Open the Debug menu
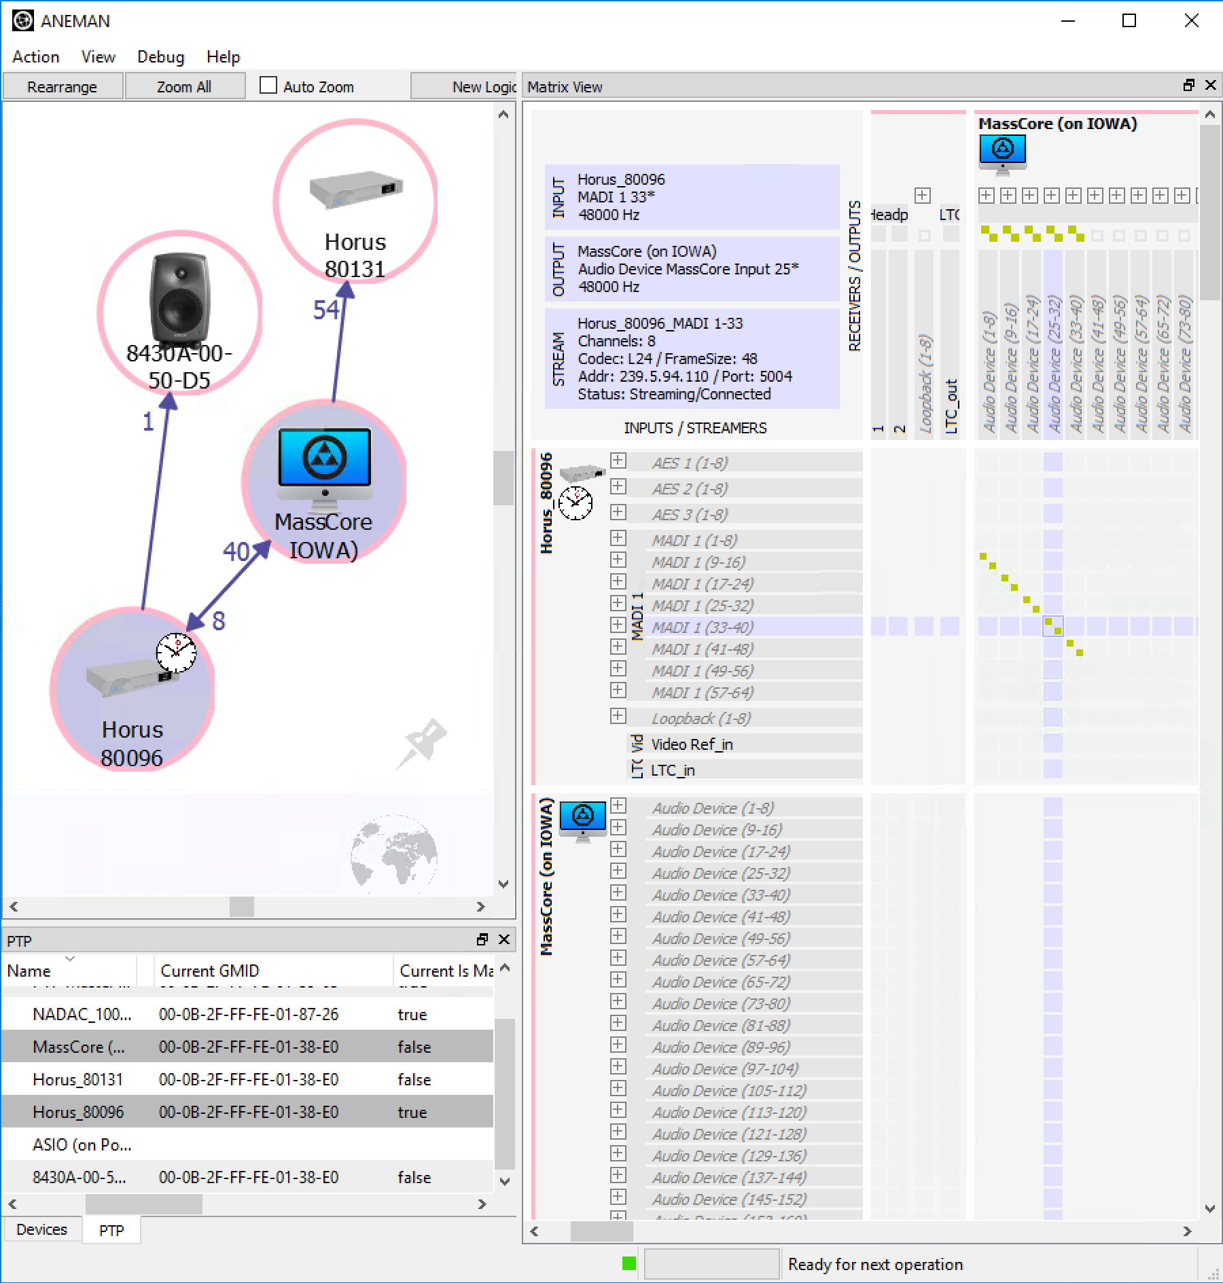The height and width of the screenshot is (1283, 1223). [x=161, y=56]
